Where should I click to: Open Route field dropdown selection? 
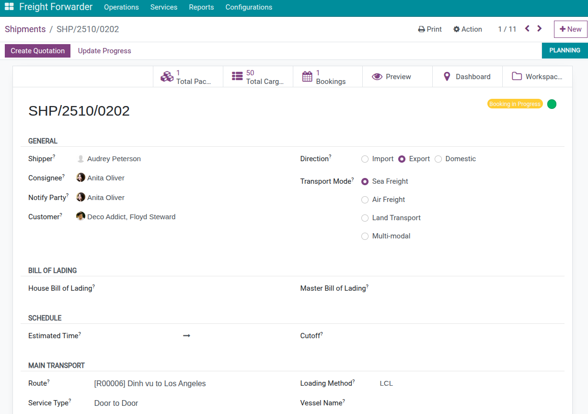(x=192, y=384)
